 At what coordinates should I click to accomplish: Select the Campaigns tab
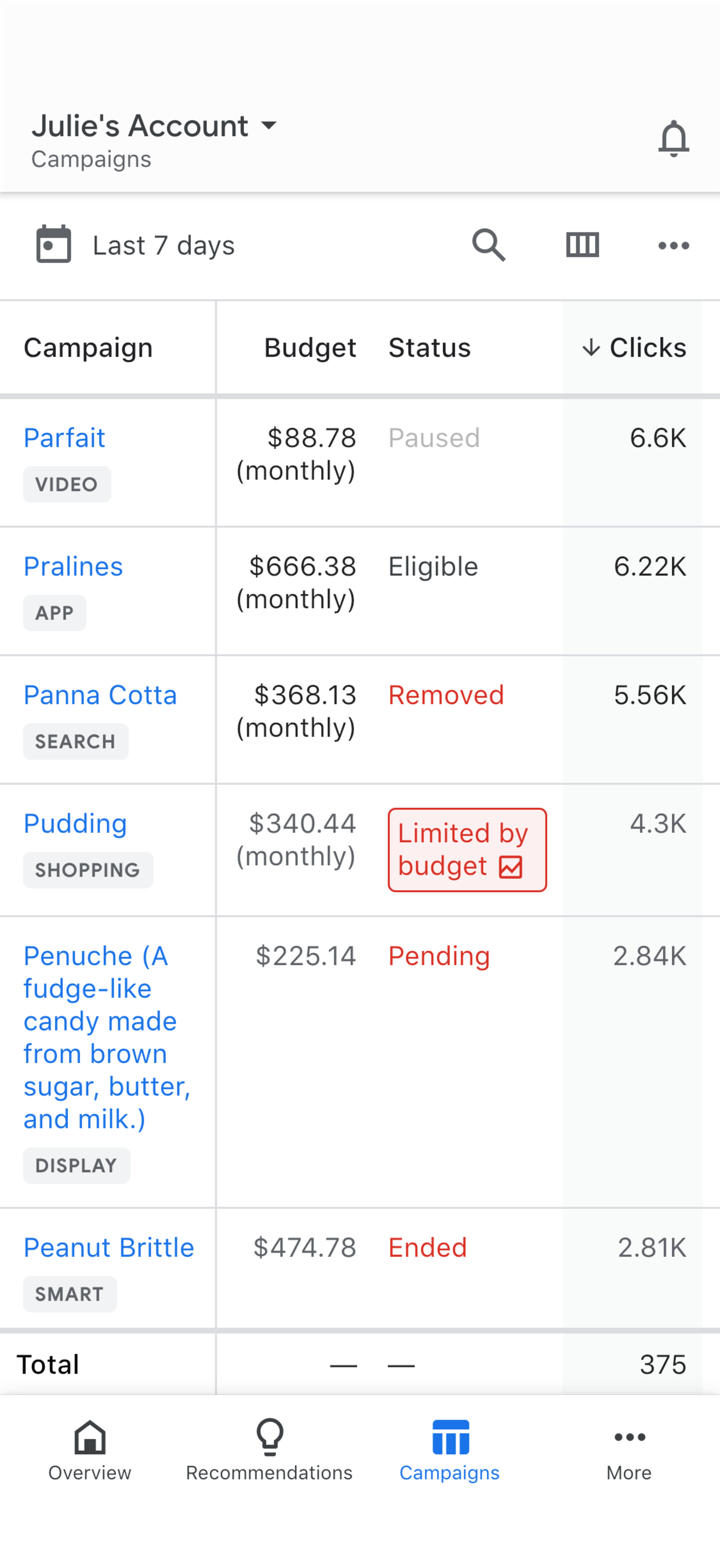point(449,1449)
